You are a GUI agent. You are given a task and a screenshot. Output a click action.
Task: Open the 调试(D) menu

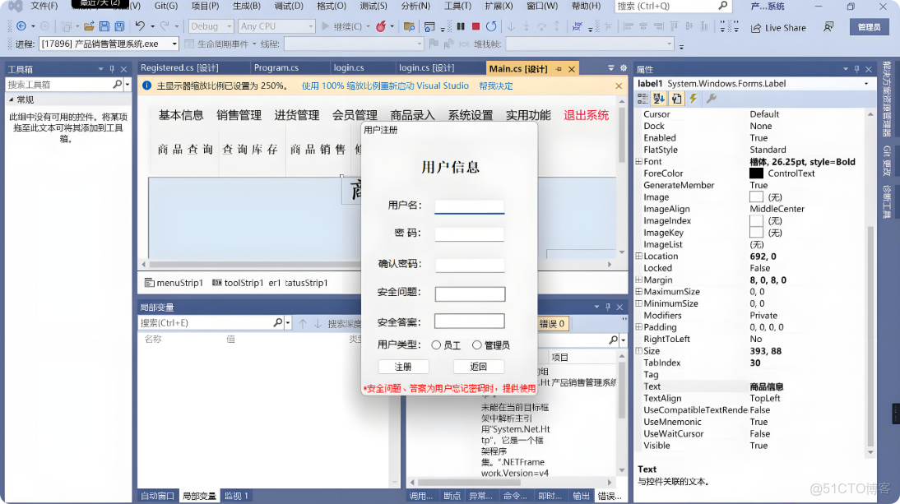[290, 7]
